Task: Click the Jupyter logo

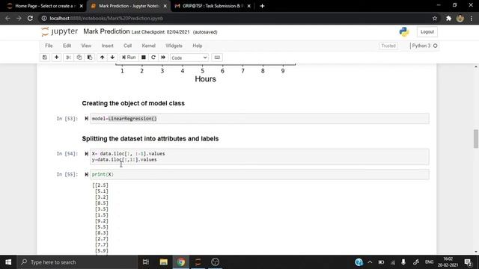Action: coord(60,31)
